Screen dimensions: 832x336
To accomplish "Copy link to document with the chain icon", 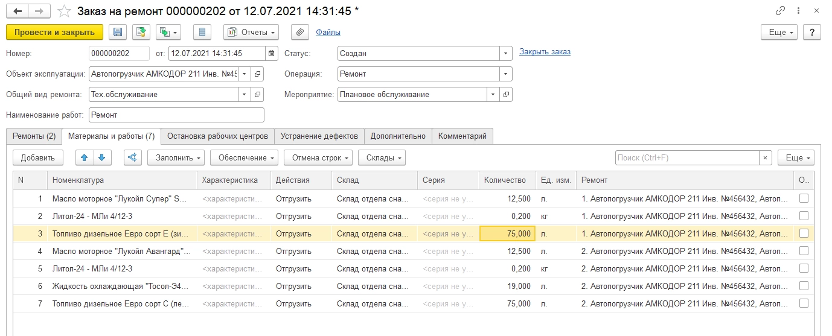I will (781, 11).
